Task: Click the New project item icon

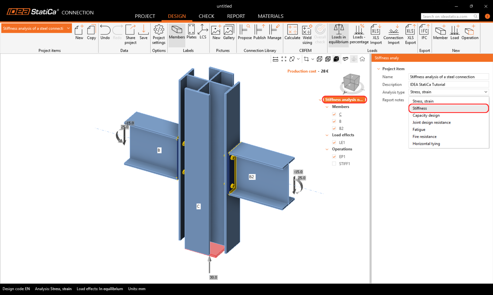Action: tap(79, 32)
